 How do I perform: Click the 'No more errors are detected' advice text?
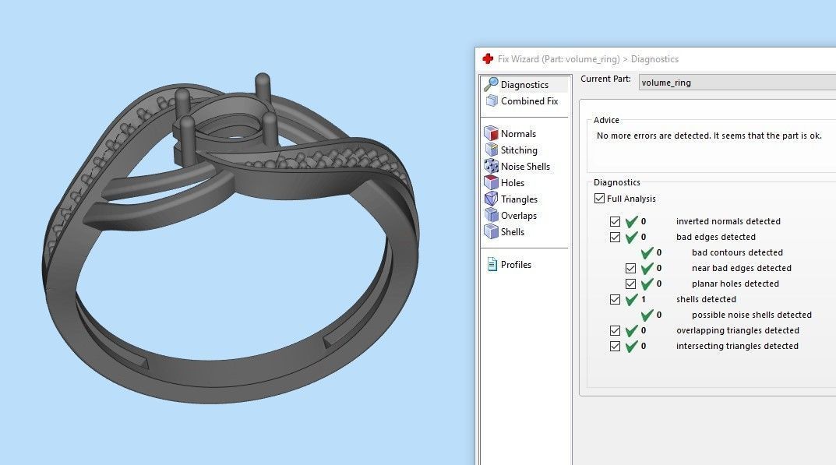(x=709, y=136)
